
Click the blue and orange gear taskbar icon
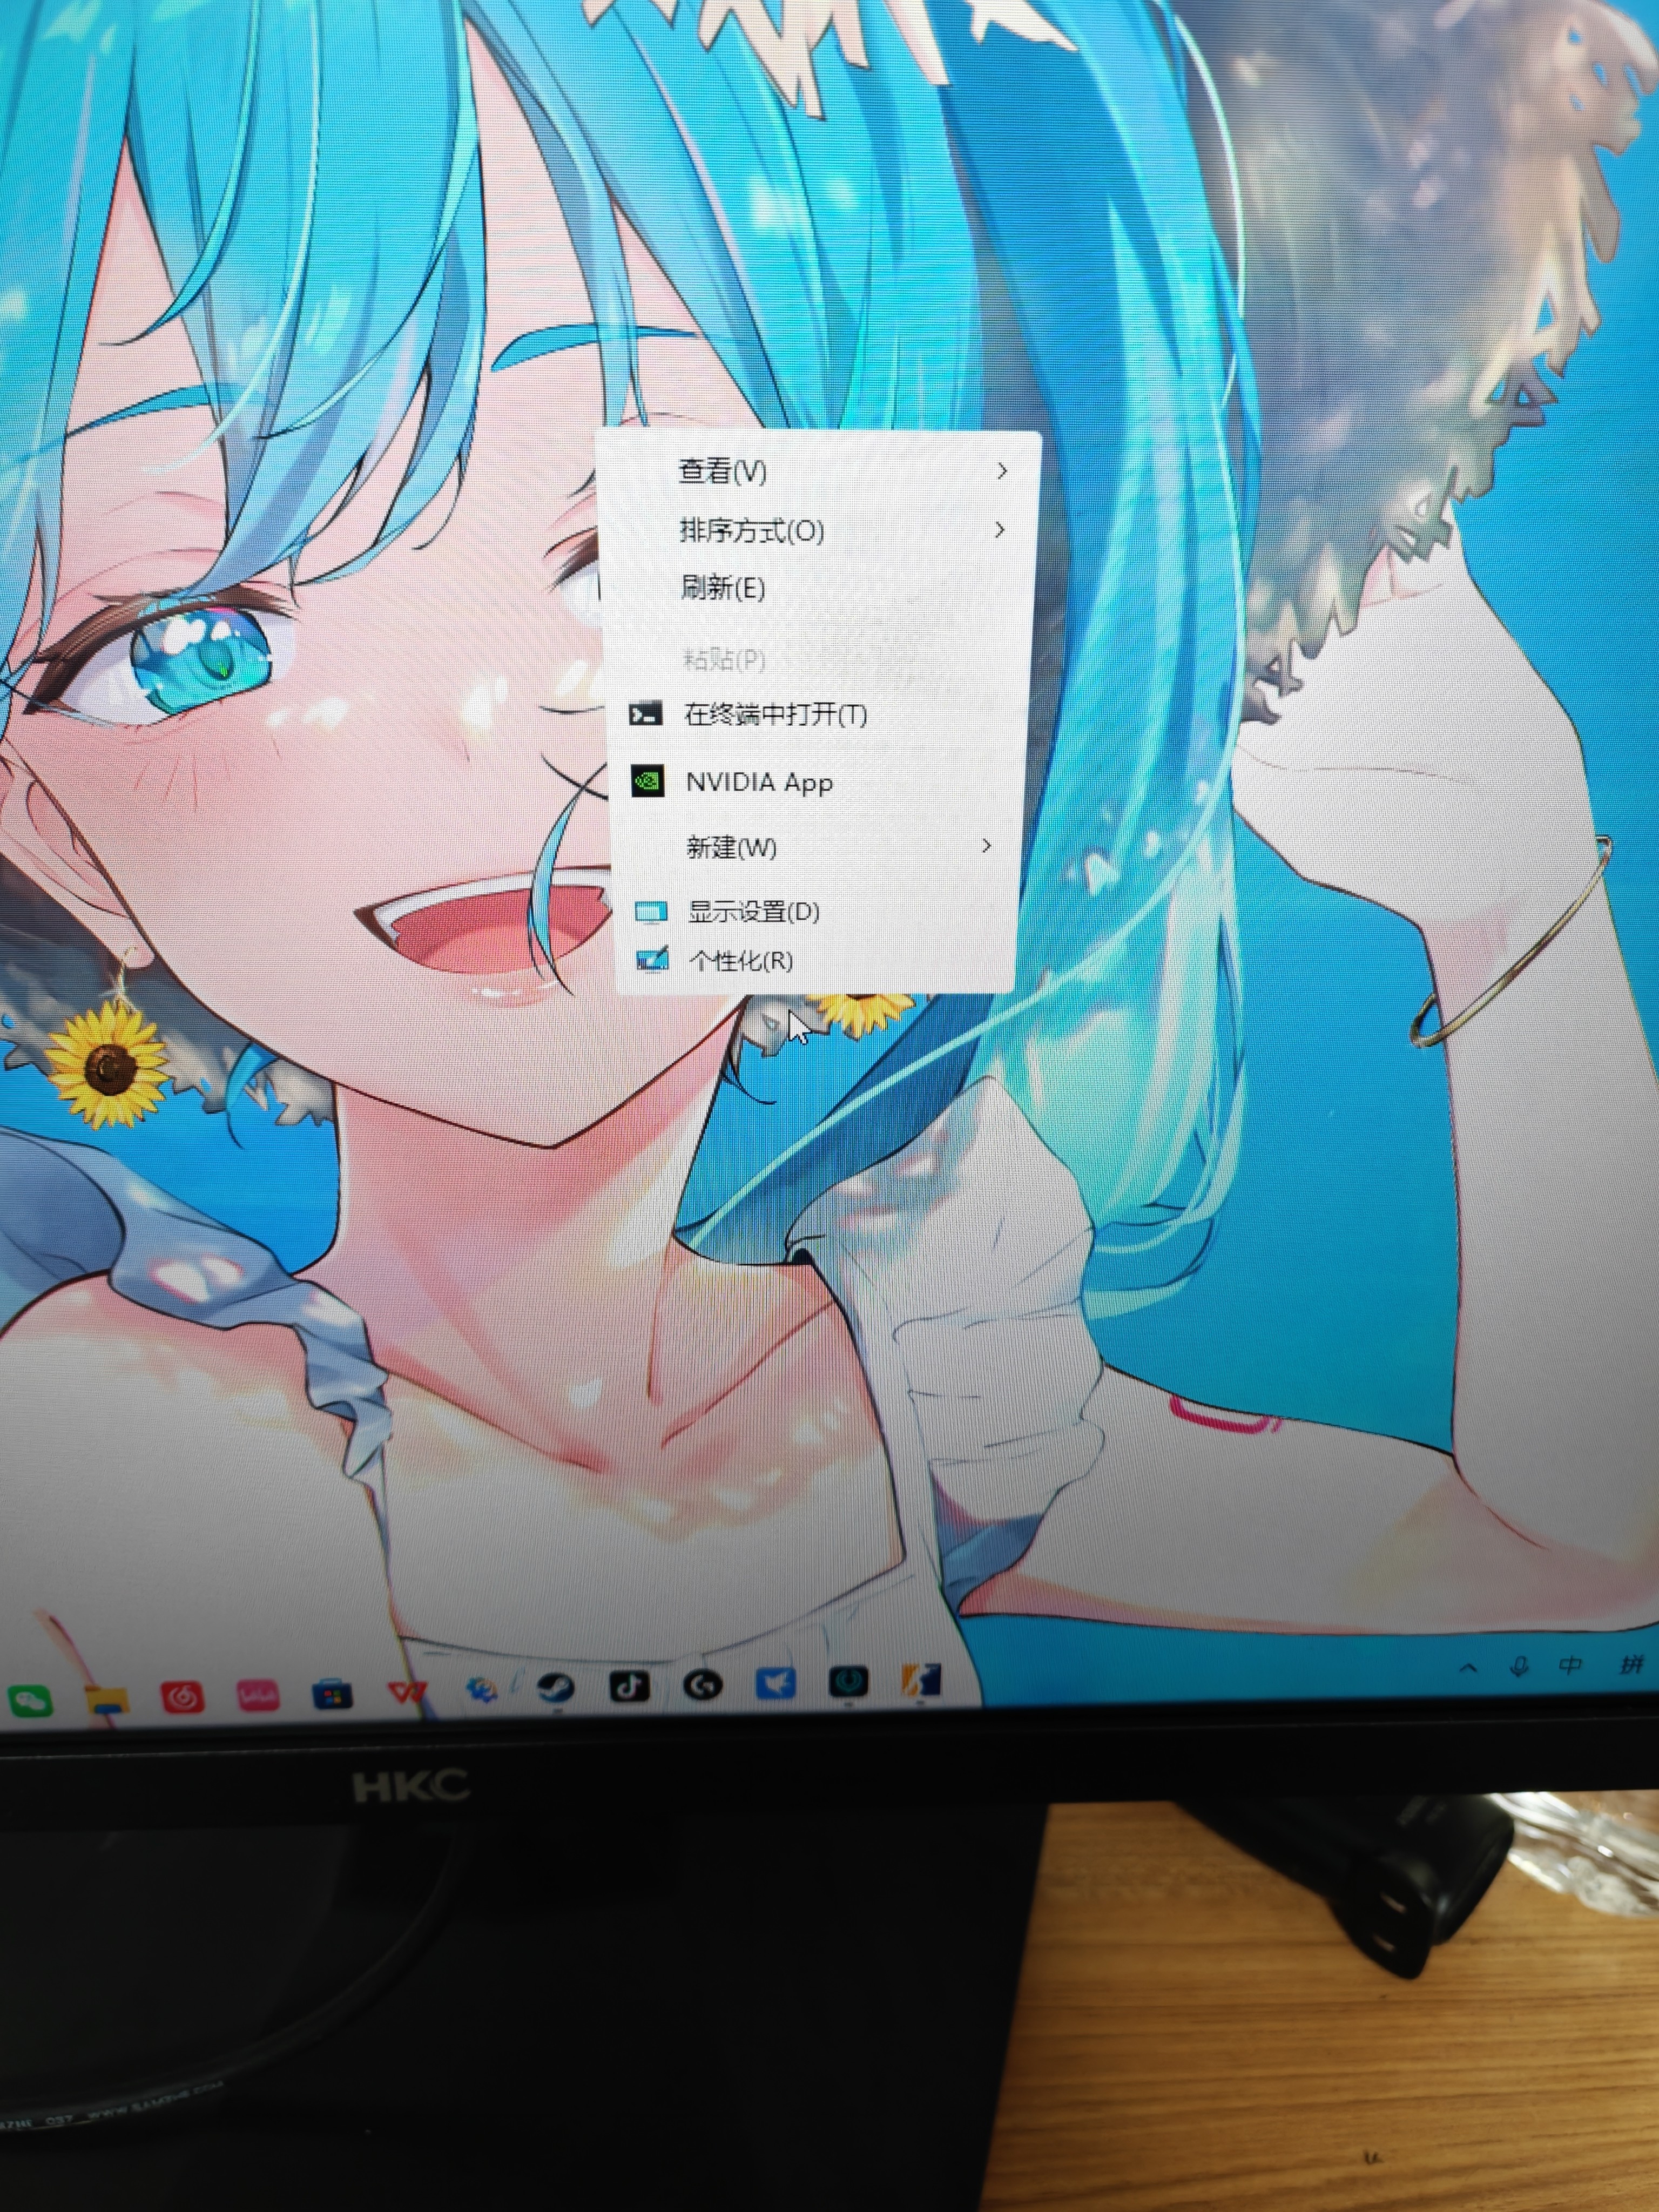(x=482, y=1690)
